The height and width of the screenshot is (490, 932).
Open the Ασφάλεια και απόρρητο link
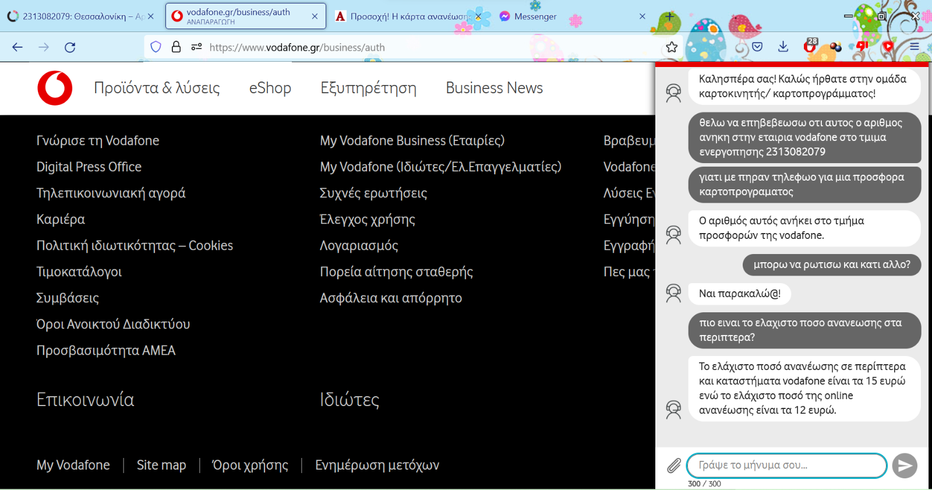pos(391,298)
